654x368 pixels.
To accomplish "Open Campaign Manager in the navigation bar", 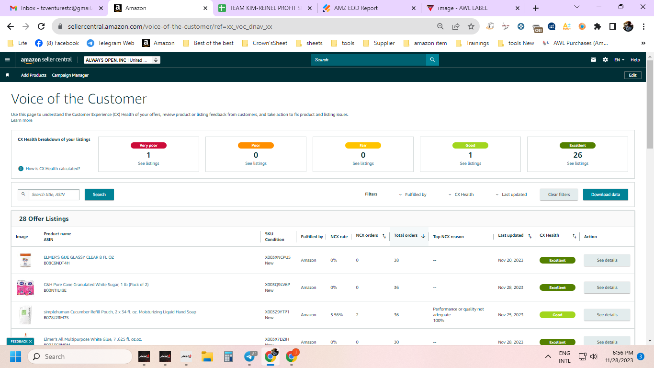I will pyautogui.click(x=70, y=75).
